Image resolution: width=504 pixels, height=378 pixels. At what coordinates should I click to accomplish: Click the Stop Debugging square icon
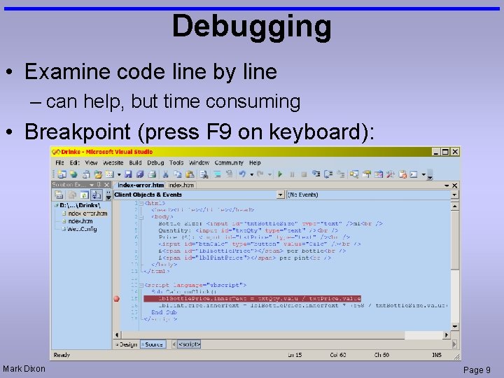pos(304,174)
